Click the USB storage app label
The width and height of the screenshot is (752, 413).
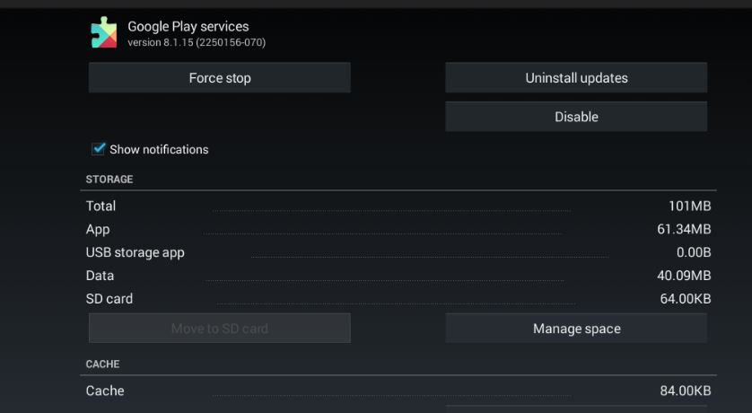pos(136,252)
